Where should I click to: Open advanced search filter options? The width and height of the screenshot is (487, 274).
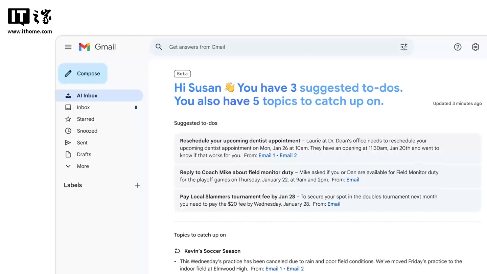point(404,47)
